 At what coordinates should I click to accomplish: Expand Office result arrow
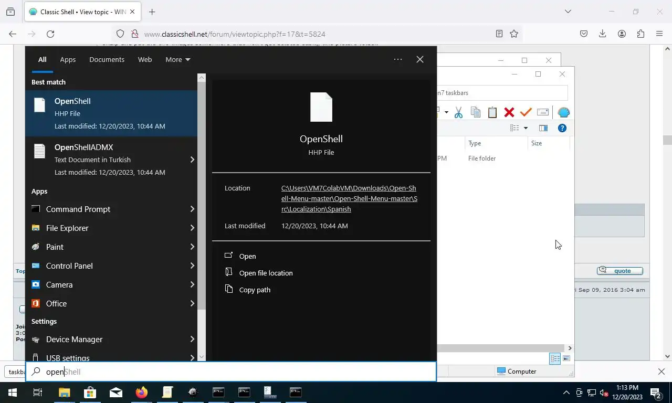[x=192, y=303]
